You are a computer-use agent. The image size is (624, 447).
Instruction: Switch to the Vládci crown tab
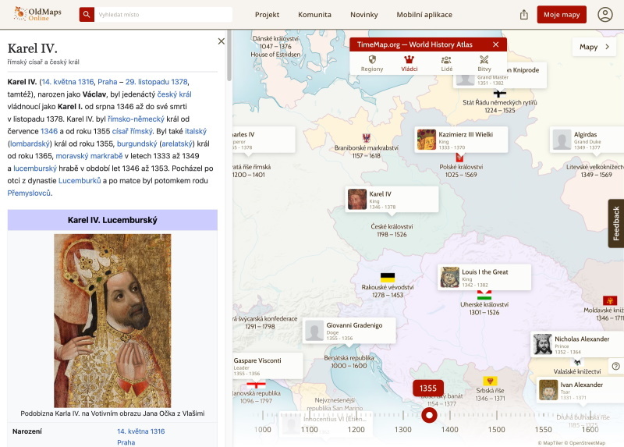pyautogui.click(x=409, y=63)
